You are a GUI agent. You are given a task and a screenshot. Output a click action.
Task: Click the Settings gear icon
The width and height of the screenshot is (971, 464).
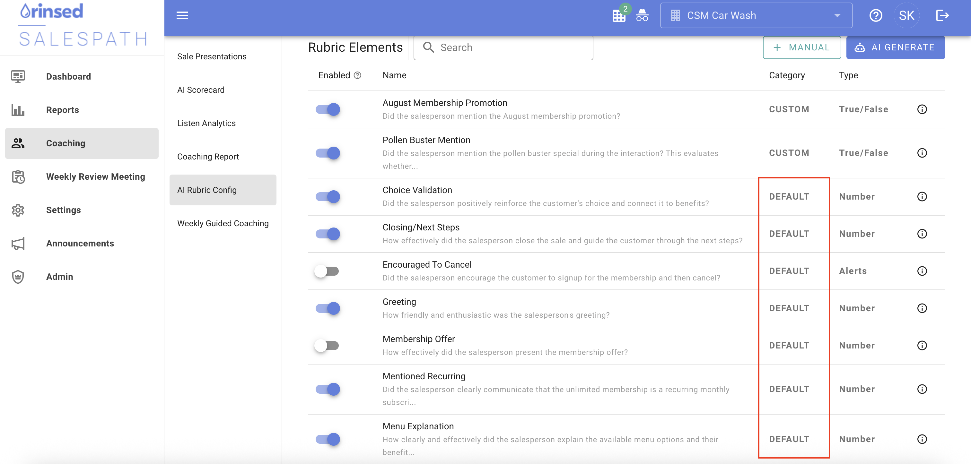click(x=18, y=210)
